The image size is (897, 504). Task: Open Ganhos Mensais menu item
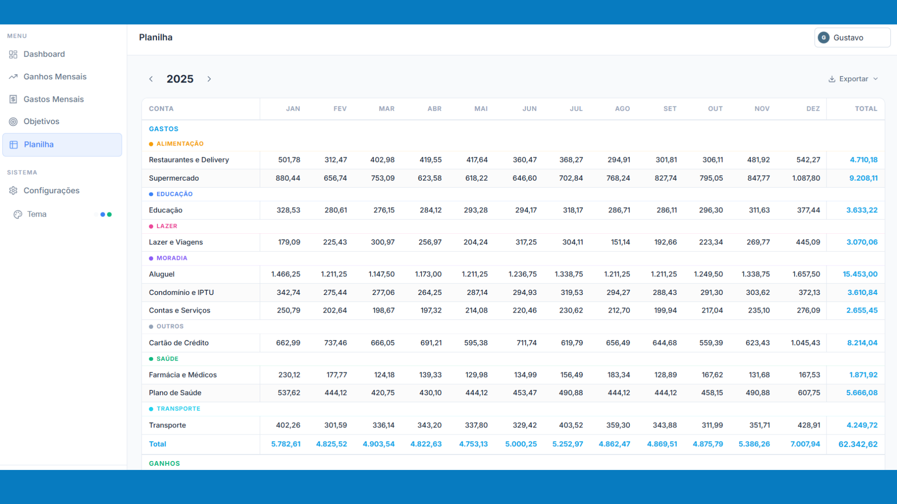pyautogui.click(x=55, y=77)
